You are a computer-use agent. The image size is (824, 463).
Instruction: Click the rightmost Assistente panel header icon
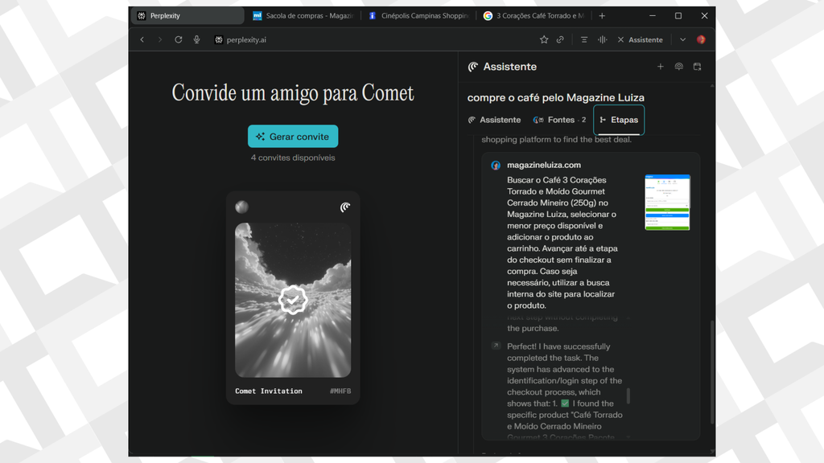698,67
